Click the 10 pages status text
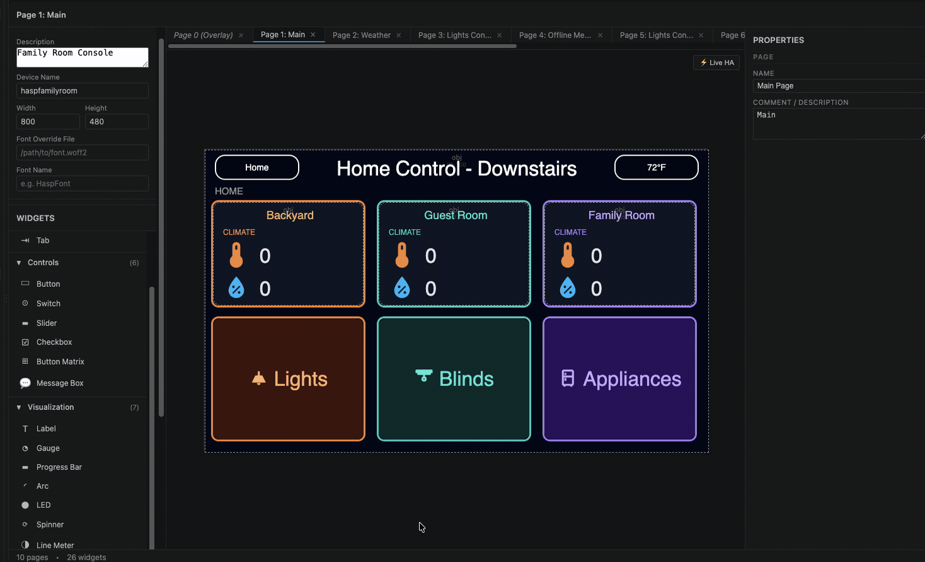925x562 pixels. click(32, 558)
